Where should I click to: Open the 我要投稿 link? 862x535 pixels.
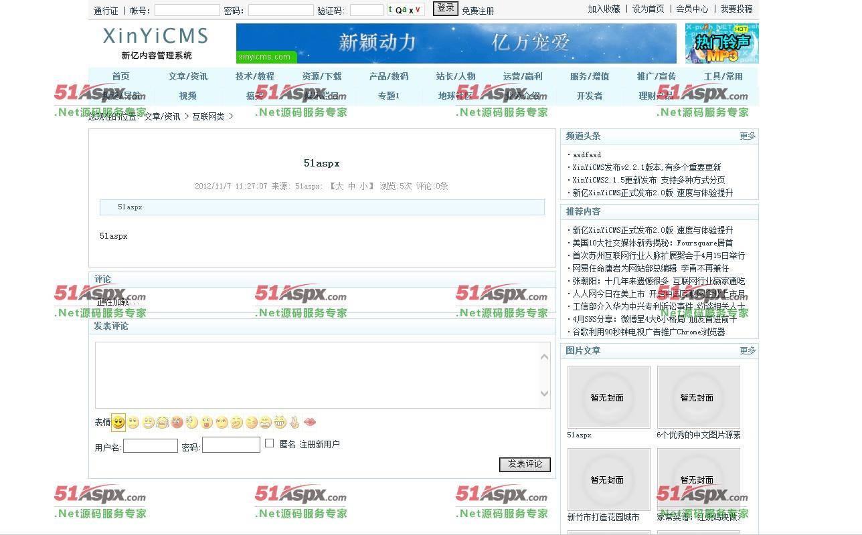(x=737, y=9)
